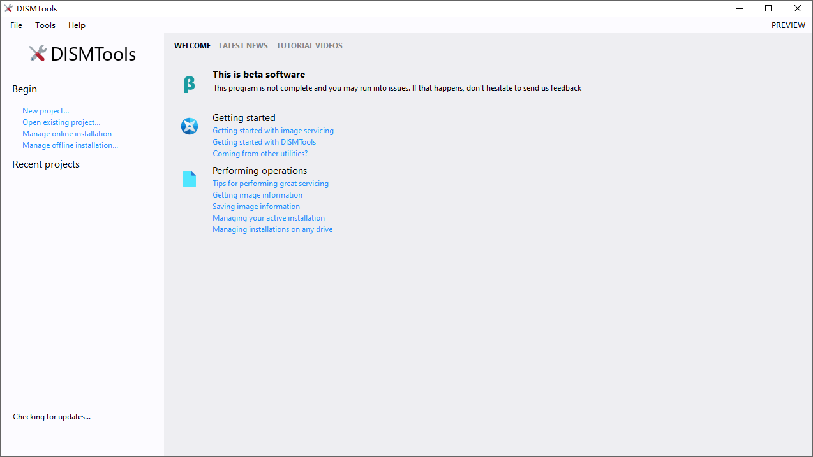The height and width of the screenshot is (457, 813).
Task: Click the Performing operations document icon
Action: coord(190,179)
